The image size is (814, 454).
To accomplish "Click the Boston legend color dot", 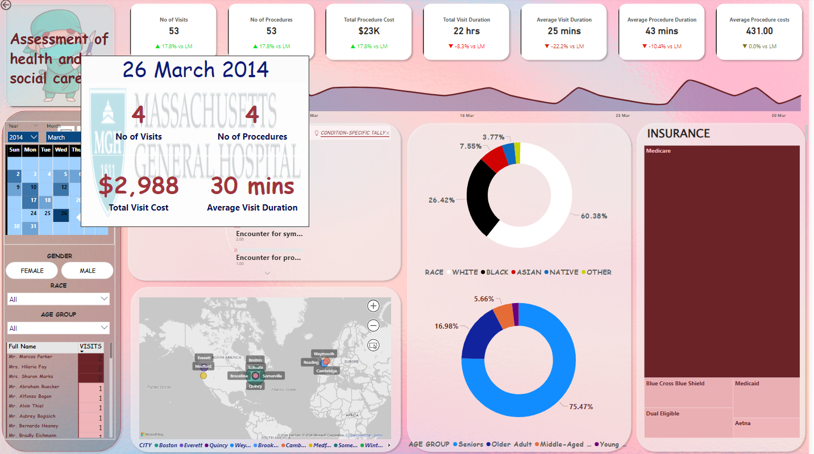I will pos(157,445).
